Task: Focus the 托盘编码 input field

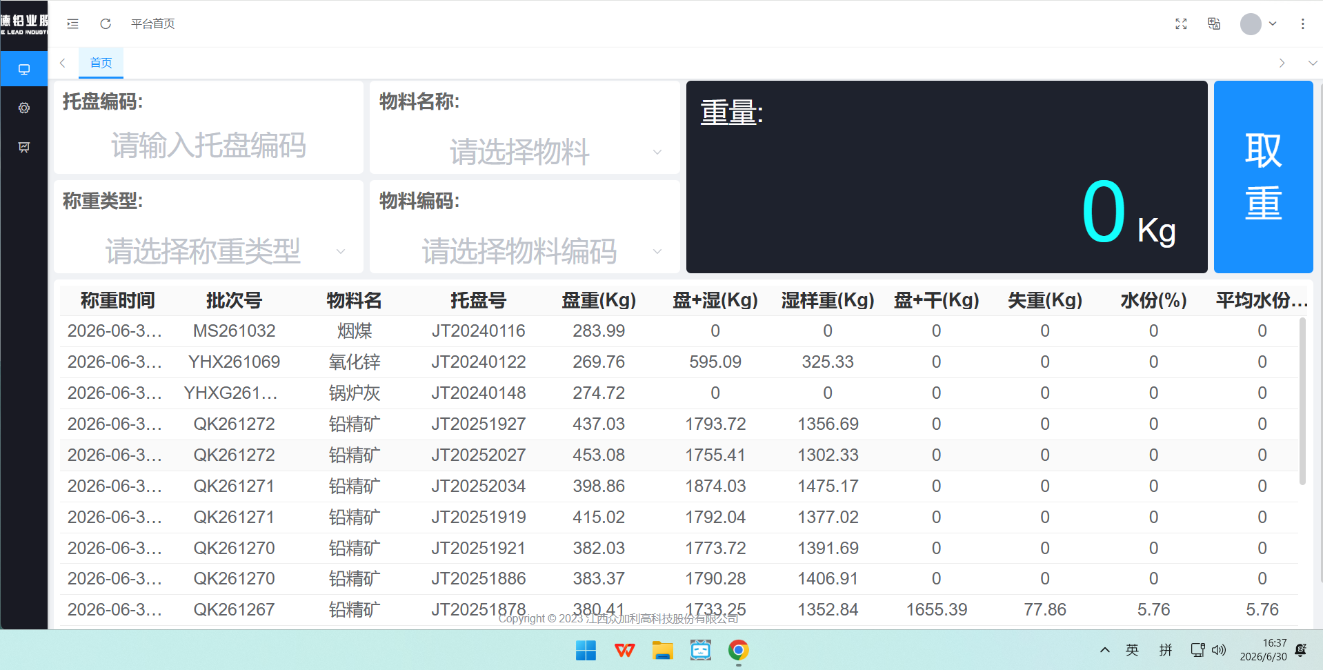Action: 208,146
